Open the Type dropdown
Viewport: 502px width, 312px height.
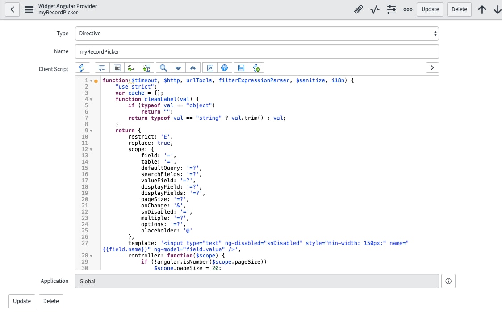point(257,34)
